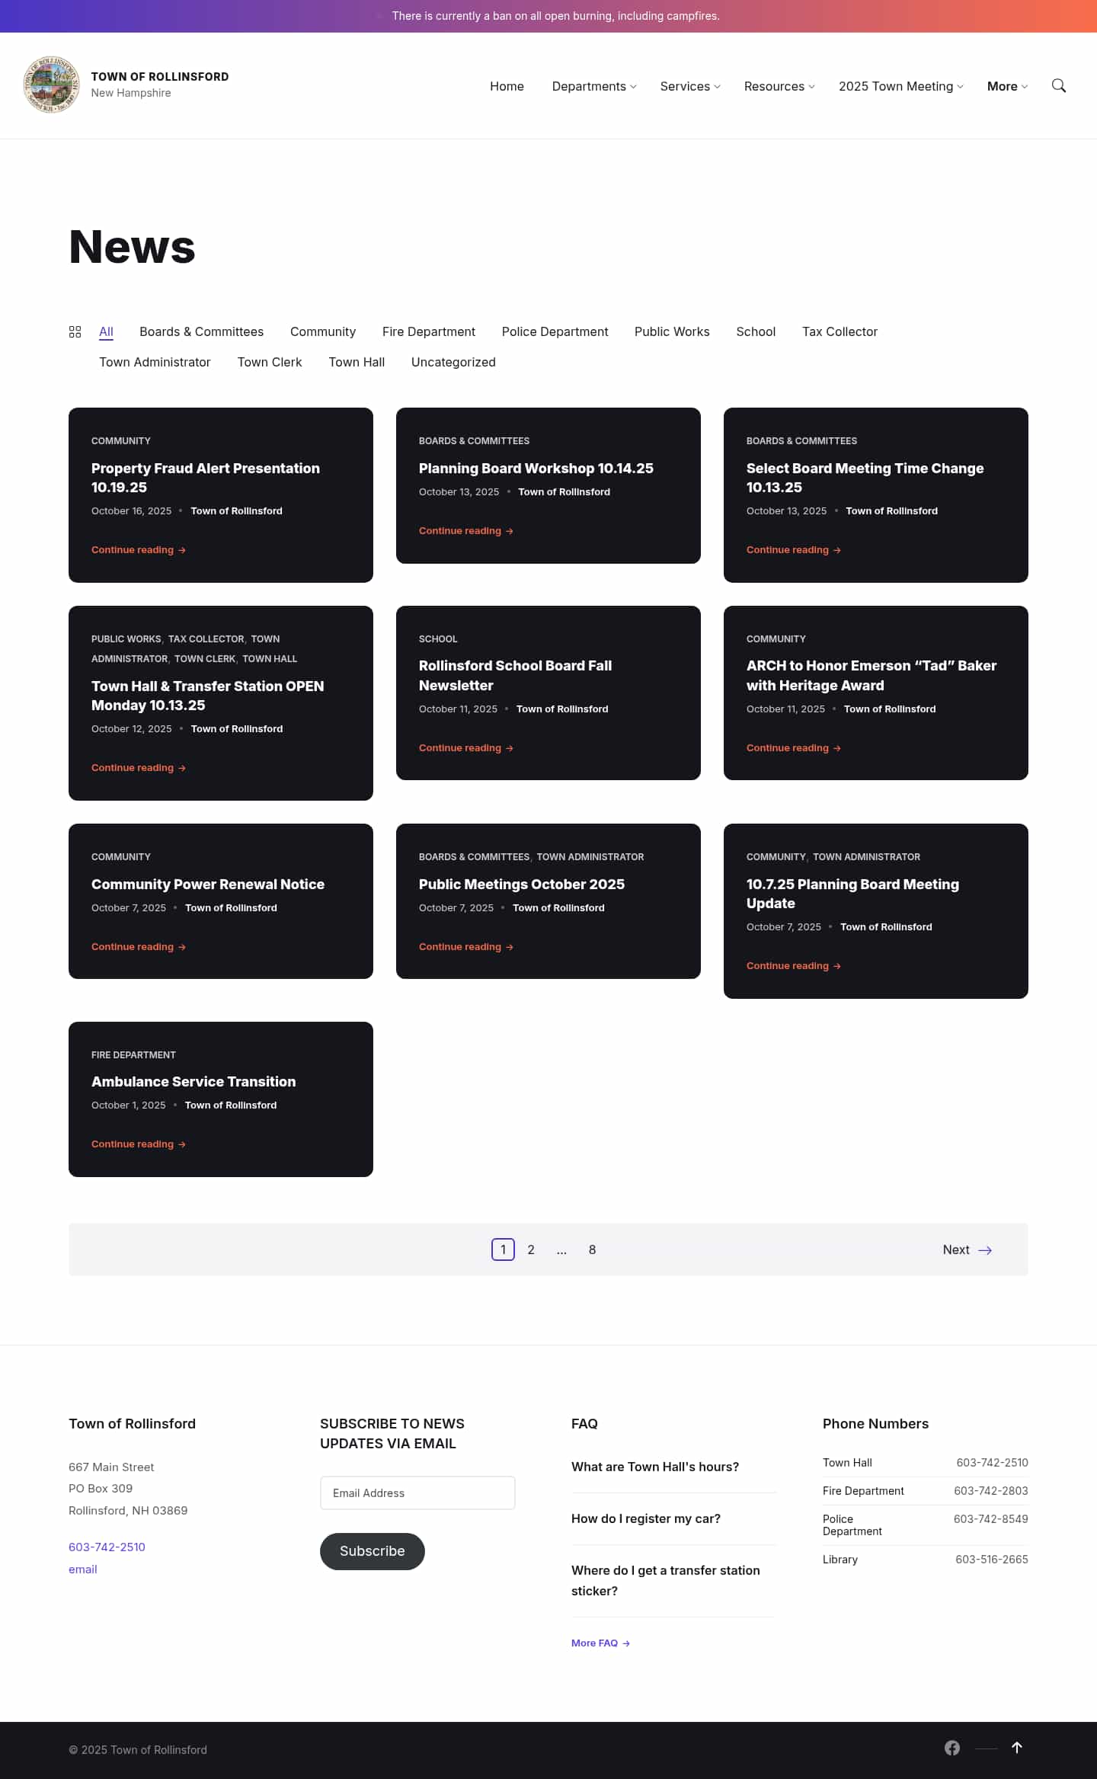Open Public Meetings October 2025 article
The height and width of the screenshot is (1779, 1097).
tap(522, 884)
